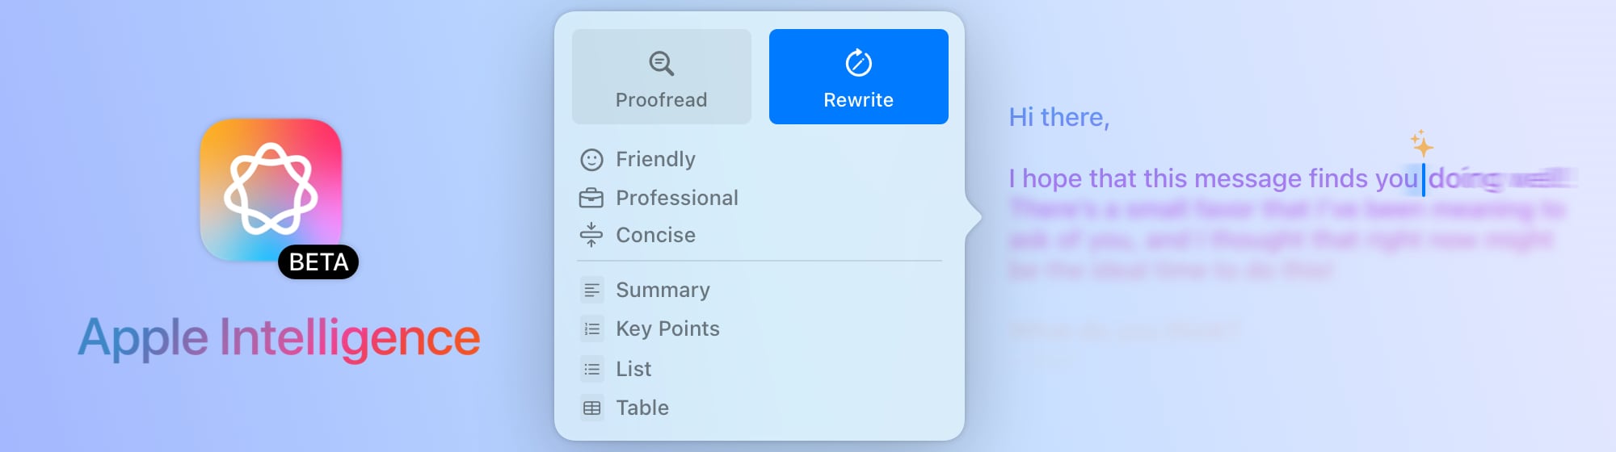Choose the Professional tone option
This screenshot has height=452, width=1616.
click(x=677, y=198)
